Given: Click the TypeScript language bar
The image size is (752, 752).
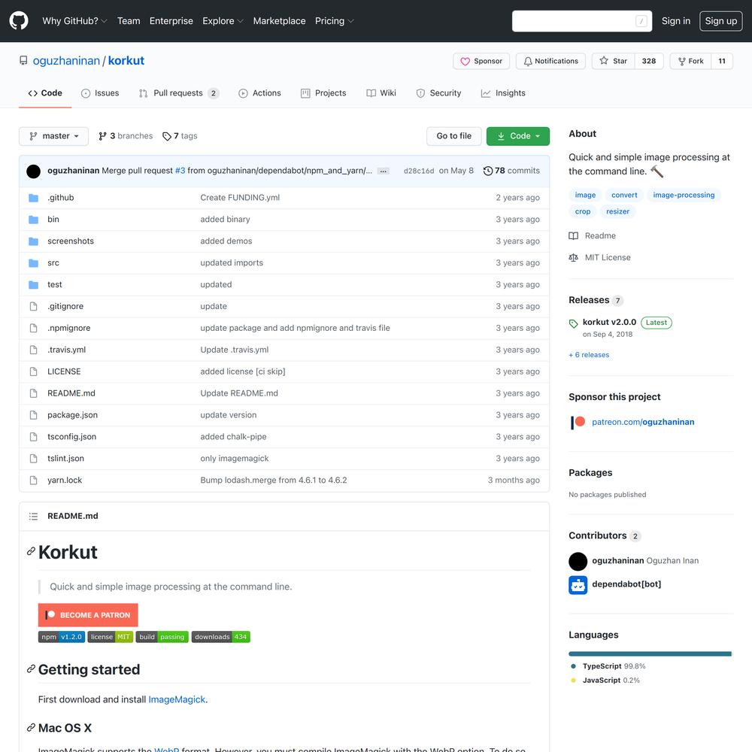Looking at the screenshot, I should tap(650, 653).
